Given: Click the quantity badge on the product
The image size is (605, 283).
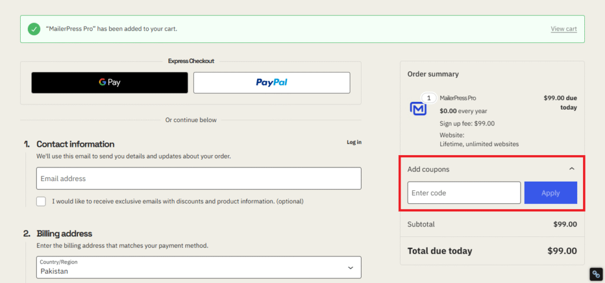Looking at the screenshot, I should 429,98.
